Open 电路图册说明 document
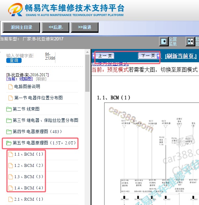 point(27,86)
